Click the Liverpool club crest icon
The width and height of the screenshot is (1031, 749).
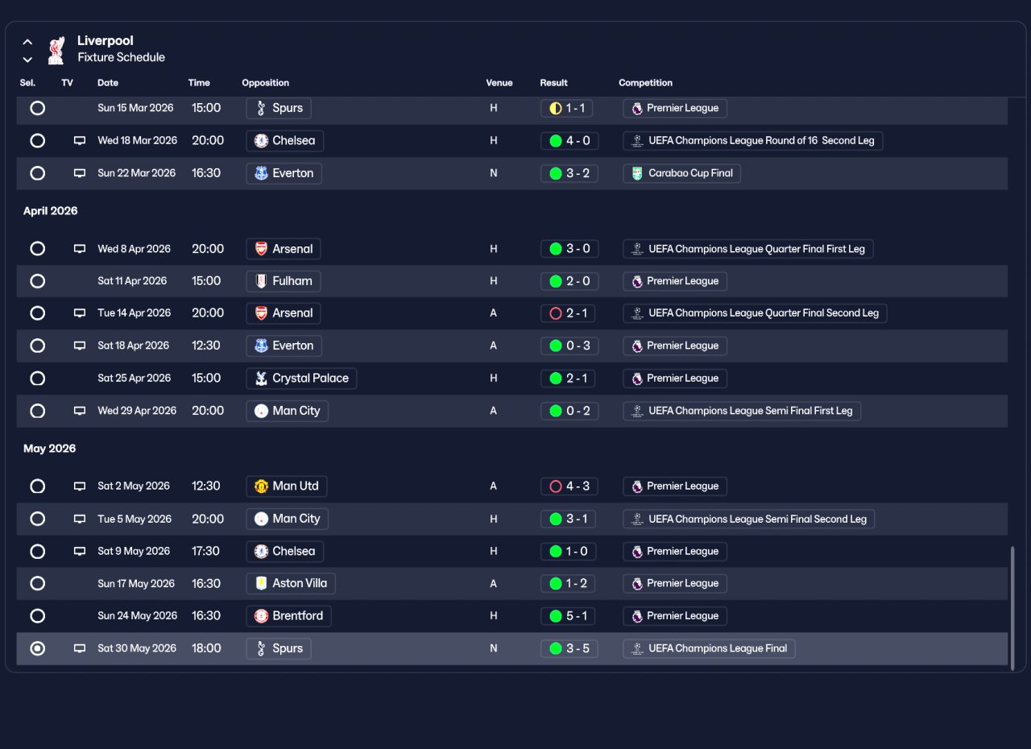[x=56, y=50]
